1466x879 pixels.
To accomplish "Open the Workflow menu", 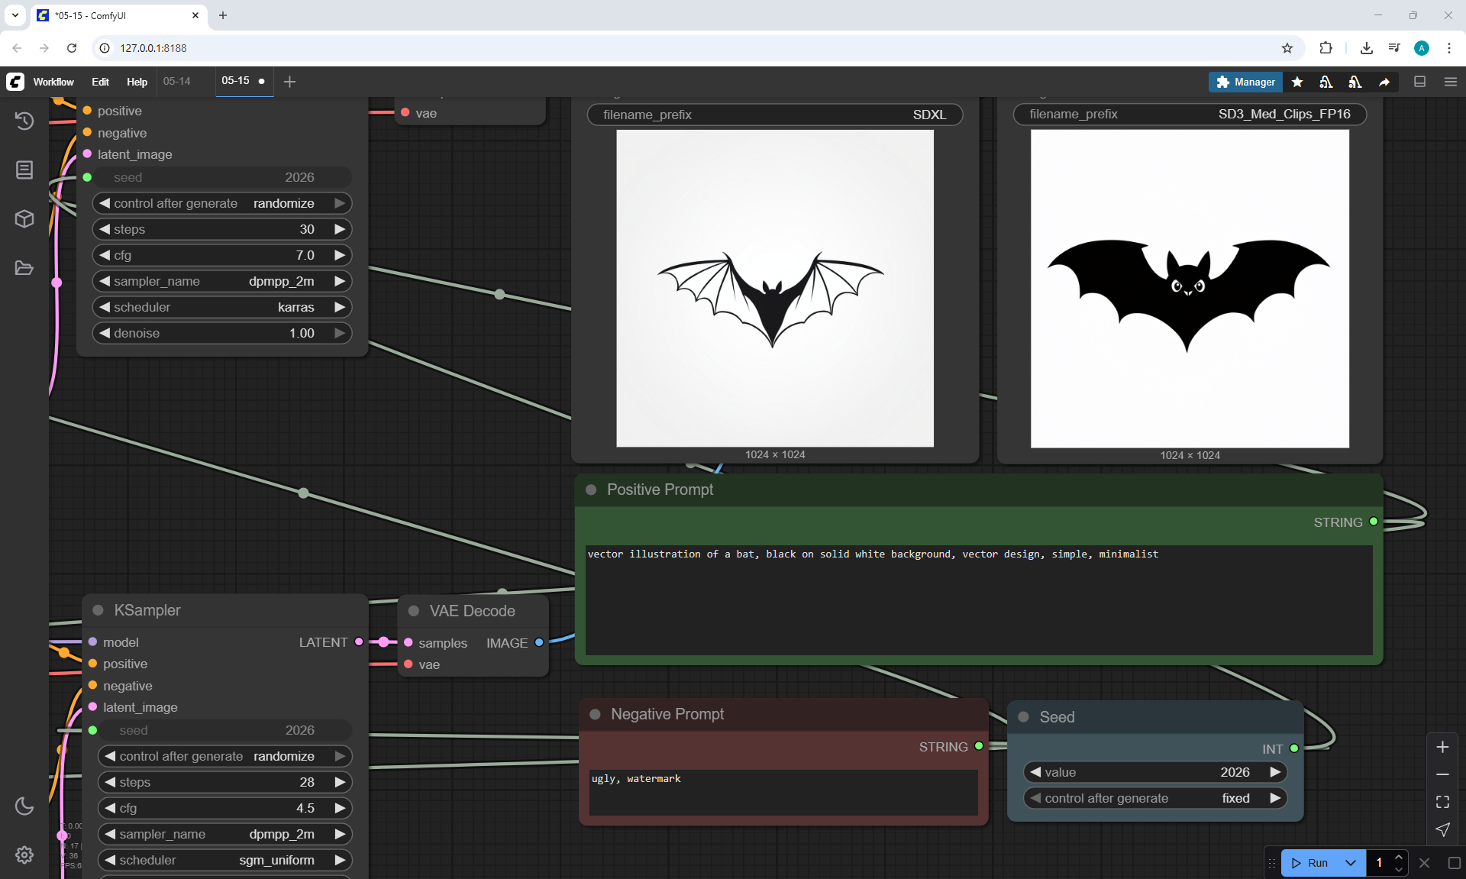I will (x=53, y=82).
